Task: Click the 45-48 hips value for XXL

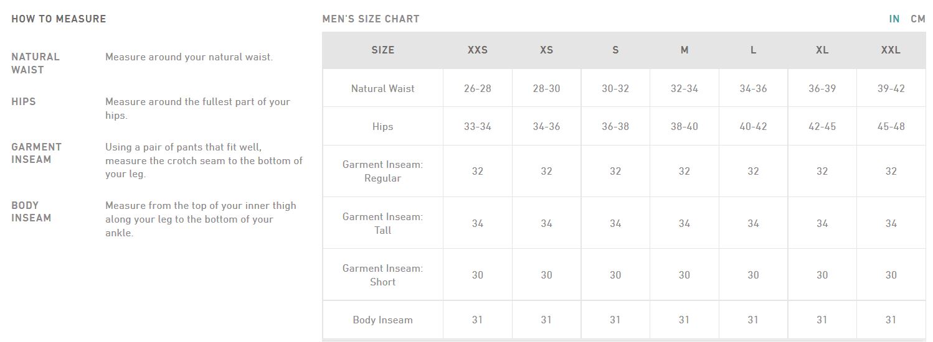Action: pyautogui.click(x=891, y=126)
